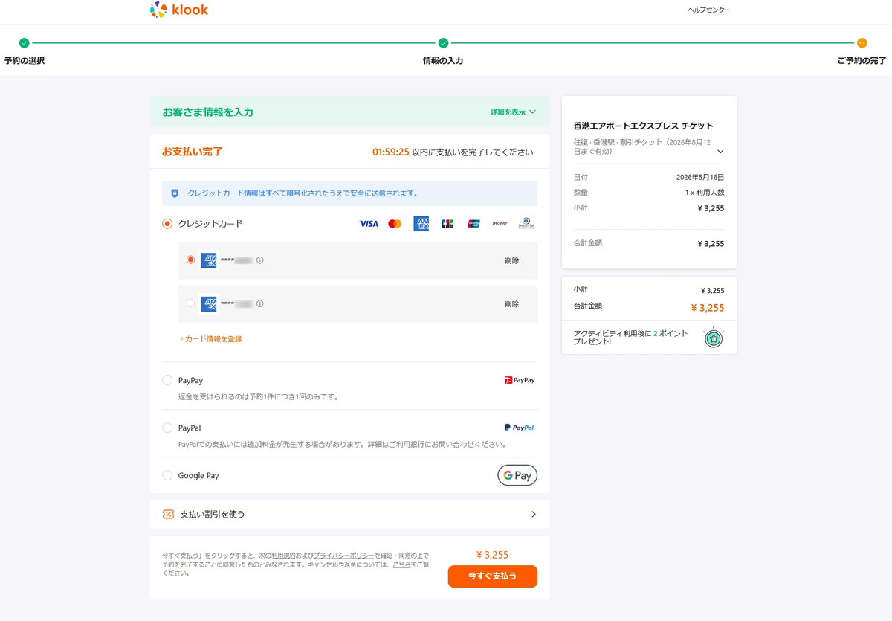Viewport: 892px width, 621px height.
Task: Click the PayPay logo
Action: click(x=520, y=380)
